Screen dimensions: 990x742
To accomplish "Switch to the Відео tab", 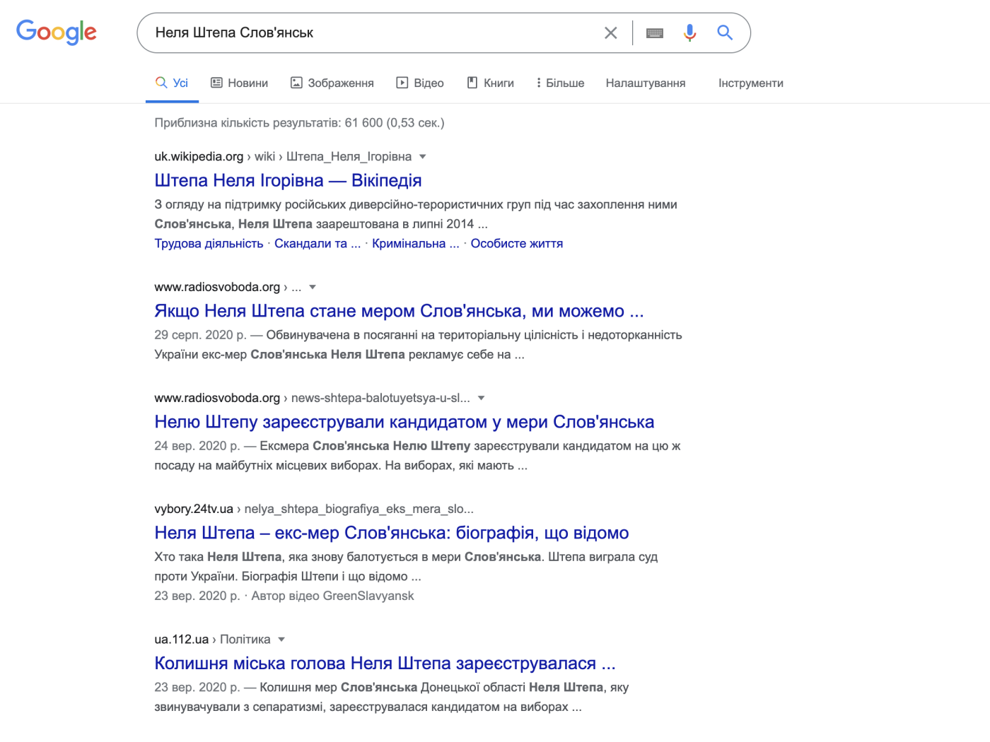I will (x=420, y=83).
